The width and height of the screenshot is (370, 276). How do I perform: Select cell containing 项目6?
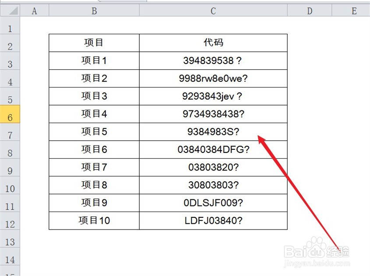click(94, 150)
